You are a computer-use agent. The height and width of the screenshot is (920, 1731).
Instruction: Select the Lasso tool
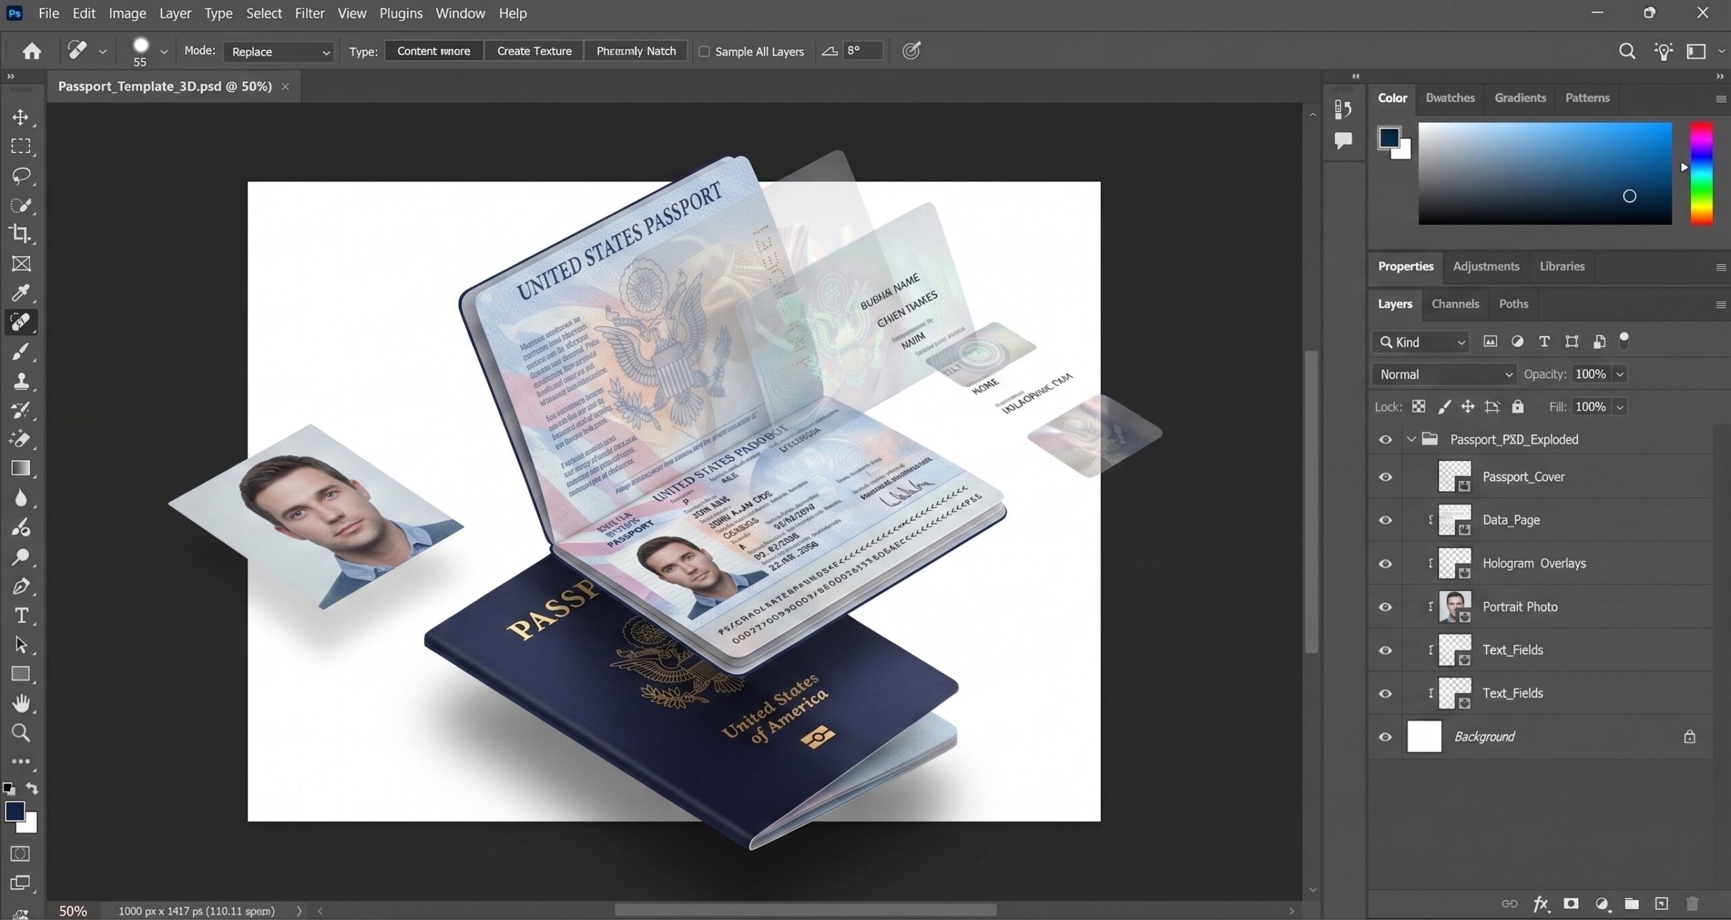pyautogui.click(x=21, y=176)
